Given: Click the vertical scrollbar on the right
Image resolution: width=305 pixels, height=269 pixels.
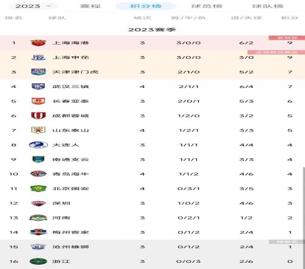Looking at the screenshot, I should coord(304,218).
